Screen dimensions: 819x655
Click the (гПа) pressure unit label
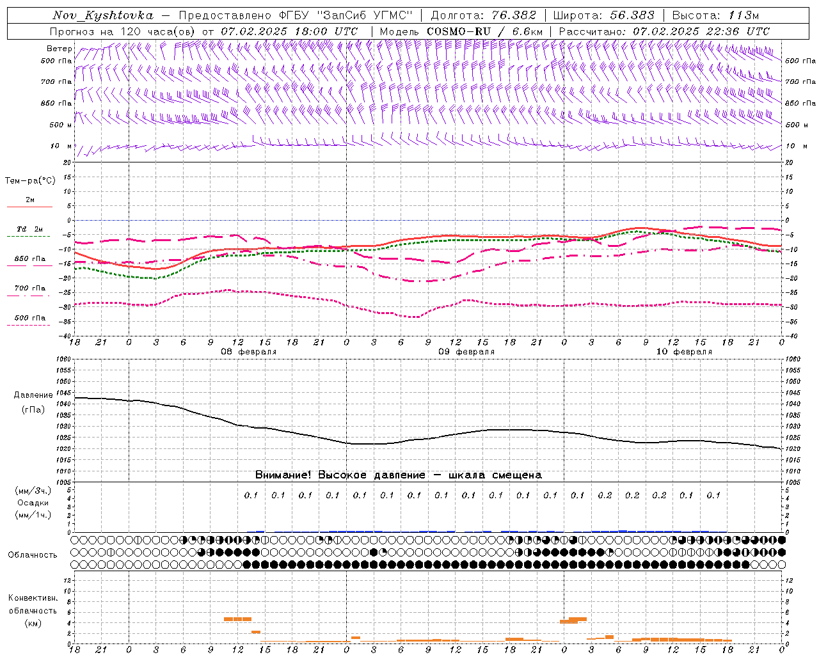(33, 409)
